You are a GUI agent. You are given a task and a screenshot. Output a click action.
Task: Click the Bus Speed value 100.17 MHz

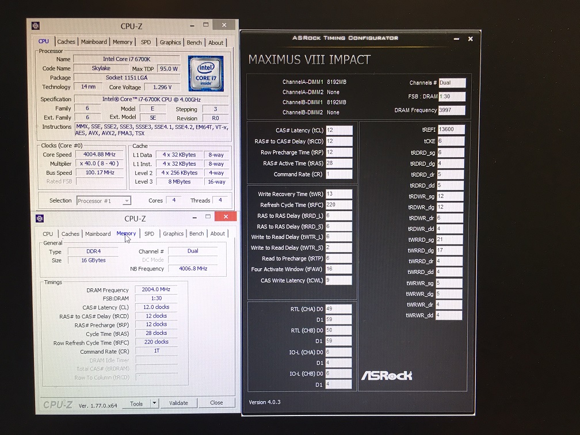tap(100, 173)
